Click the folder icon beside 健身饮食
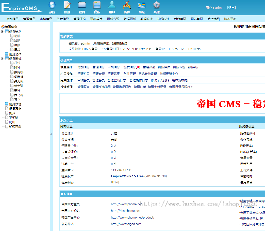The width and height of the screenshot is (265, 231). tap(7, 104)
